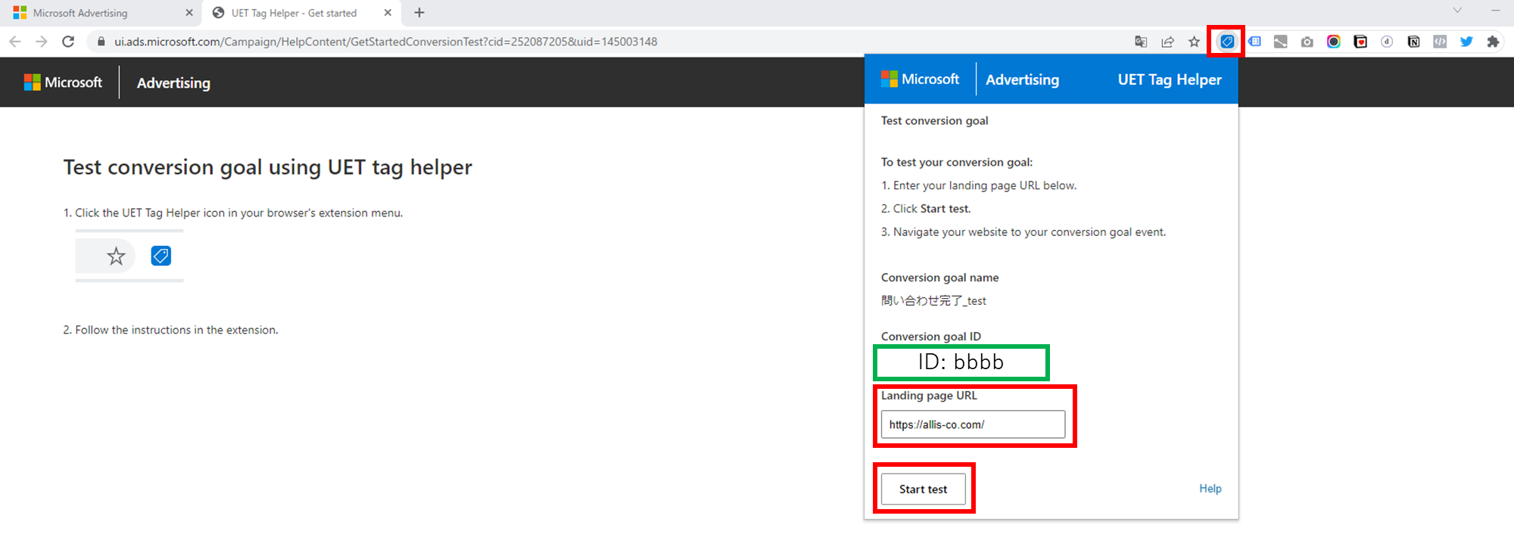Open the Notion web clipper extension
Viewport: 1514px width, 553px height.
[1413, 42]
